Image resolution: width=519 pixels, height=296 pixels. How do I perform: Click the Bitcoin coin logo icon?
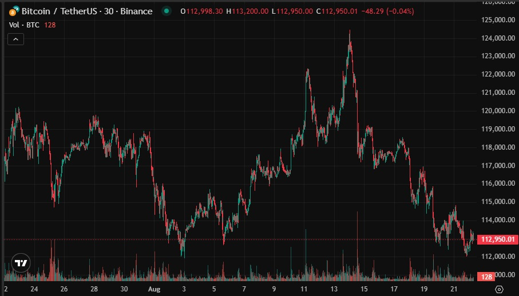pyautogui.click(x=13, y=12)
